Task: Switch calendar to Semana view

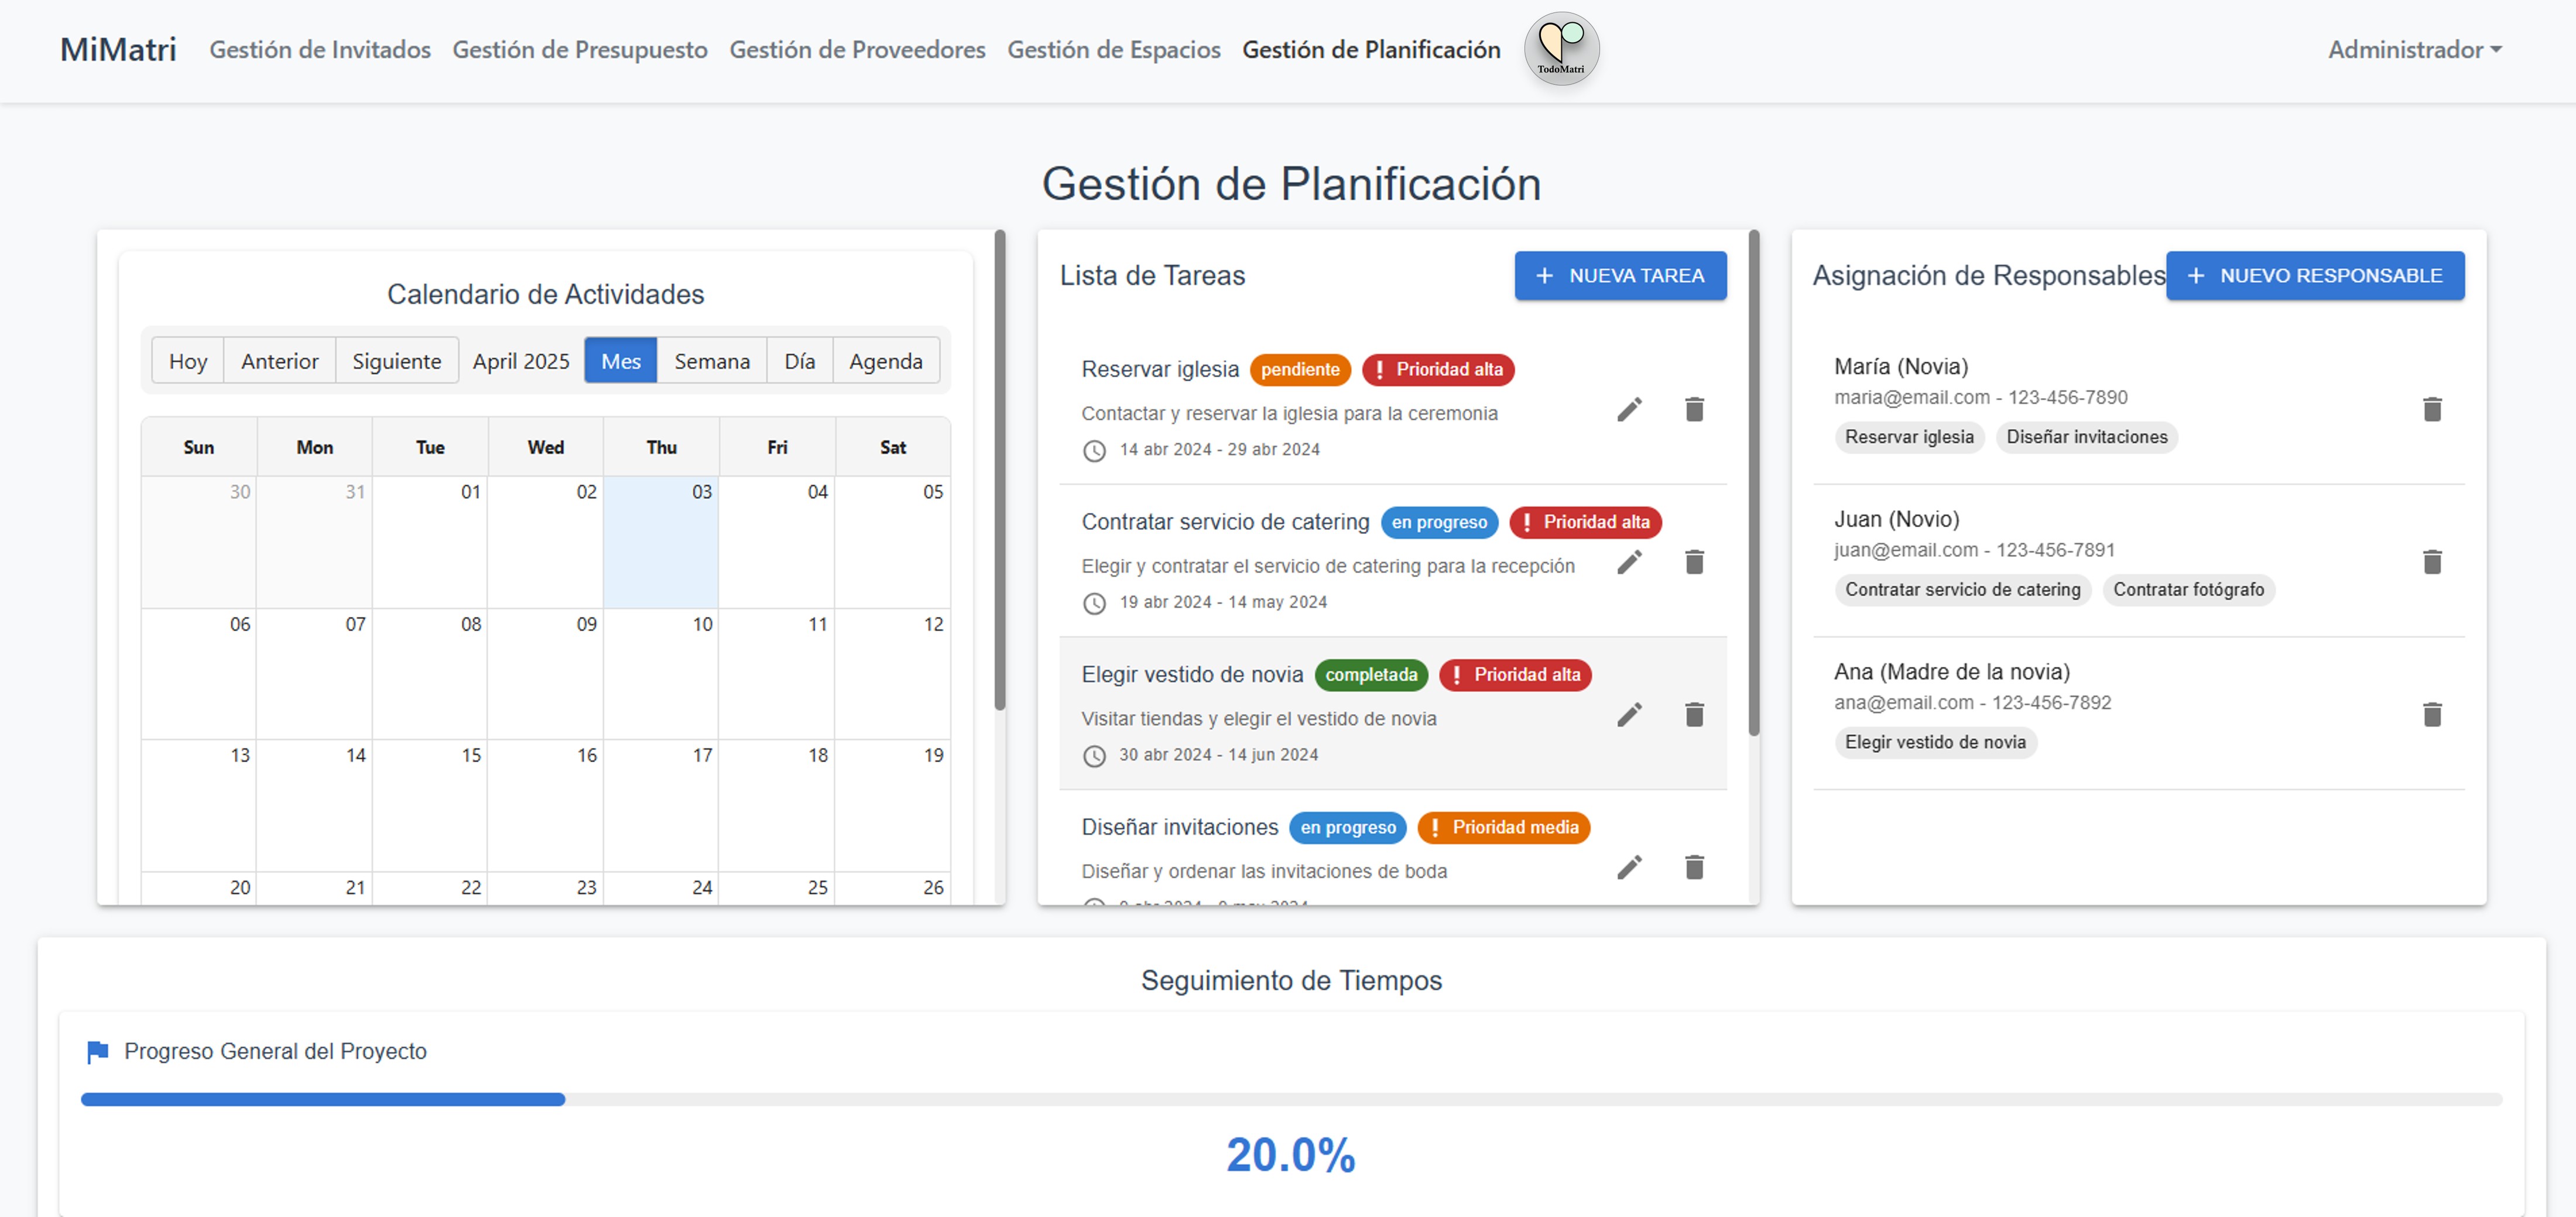Action: tap(711, 361)
